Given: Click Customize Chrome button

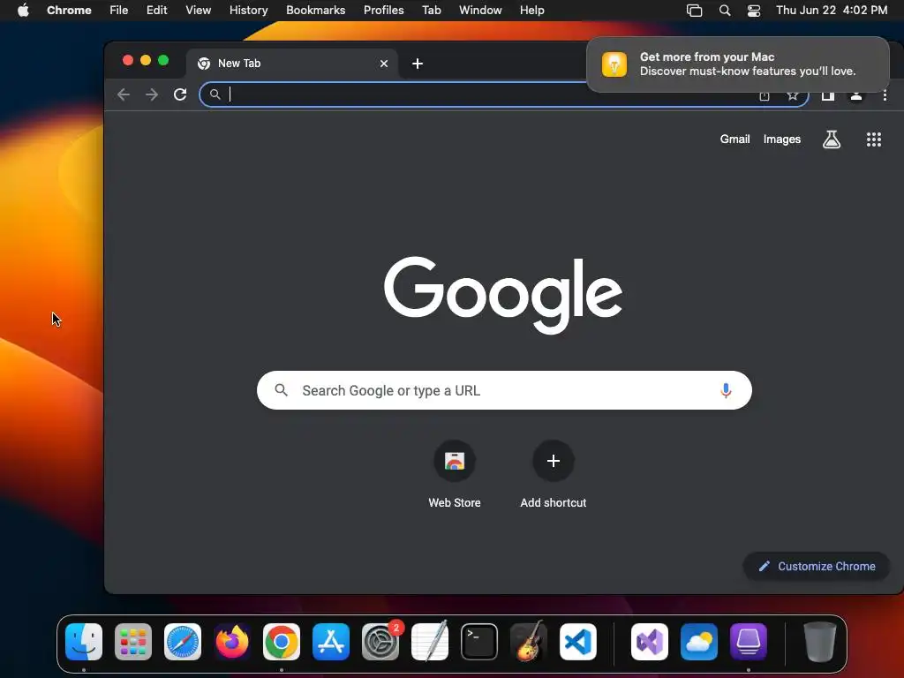Looking at the screenshot, I should 817,566.
